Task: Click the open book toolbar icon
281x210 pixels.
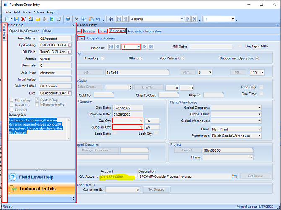Action: [31, 19]
